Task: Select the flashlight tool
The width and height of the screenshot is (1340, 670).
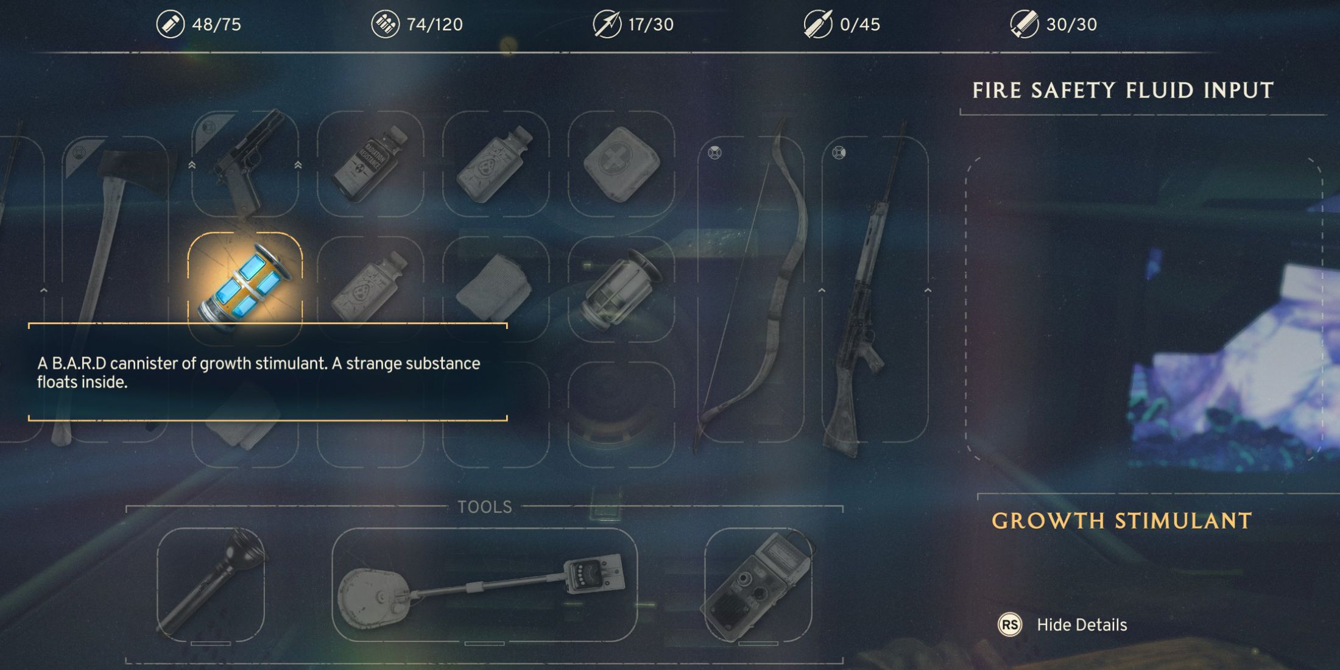Action: coord(211,584)
